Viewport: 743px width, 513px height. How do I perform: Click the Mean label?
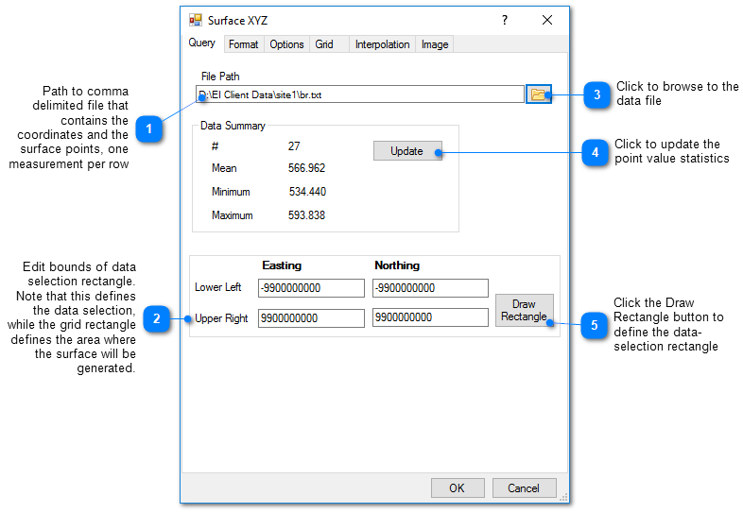[x=224, y=168]
